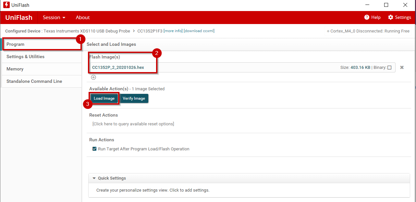Viewport: 416px width, 202px height.
Task: Open the Session dropdown menu
Action: click(x=54, y=18)
